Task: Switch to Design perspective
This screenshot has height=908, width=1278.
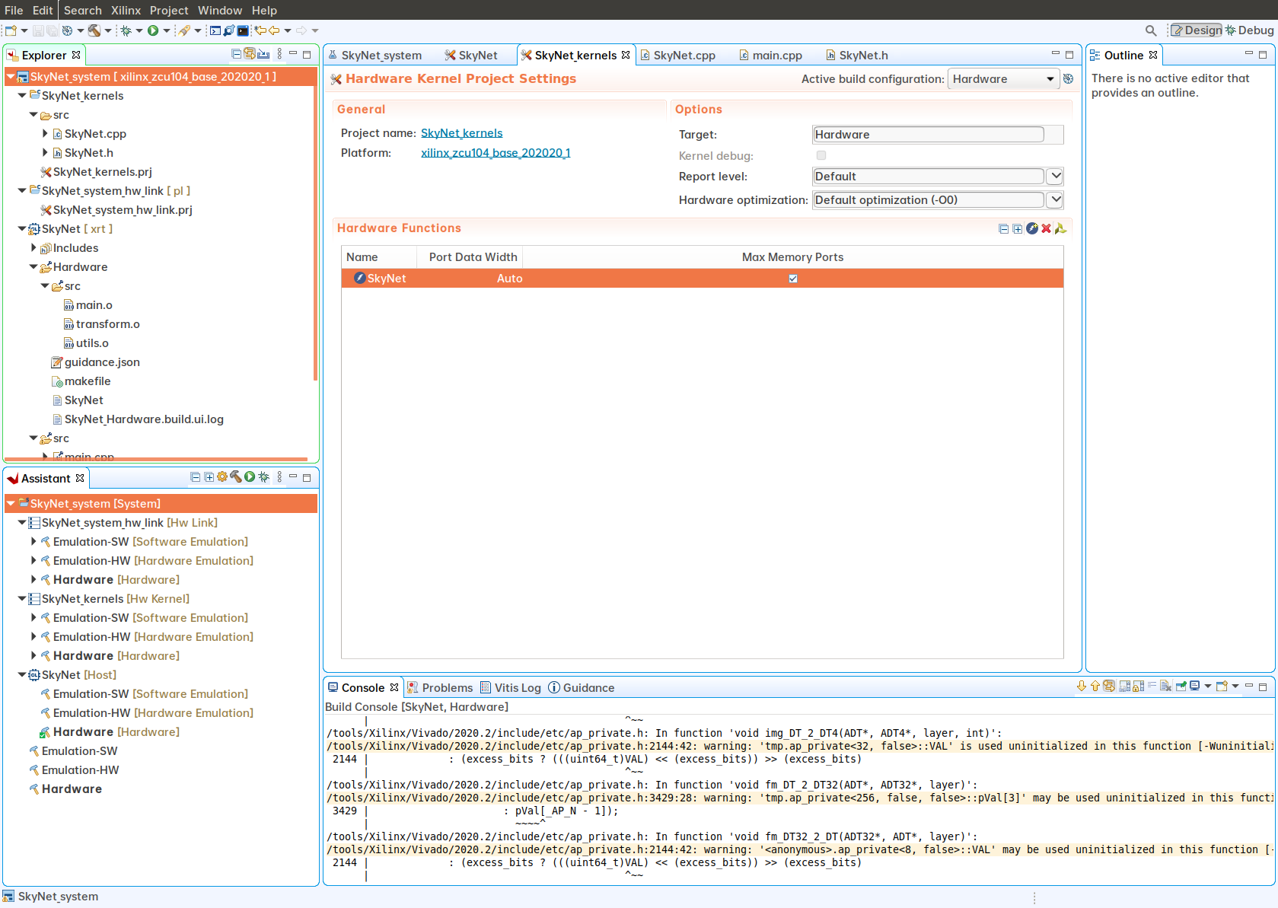Action: click(1196, 30)
